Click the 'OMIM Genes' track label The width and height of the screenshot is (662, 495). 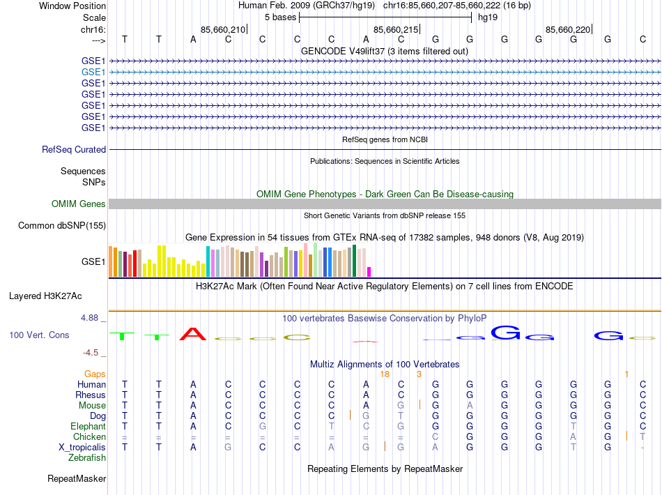point(79,204)
